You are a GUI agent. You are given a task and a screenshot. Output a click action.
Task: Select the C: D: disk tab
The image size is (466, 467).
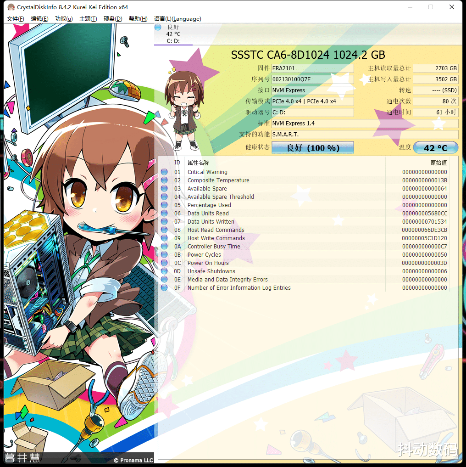[173, 34]
